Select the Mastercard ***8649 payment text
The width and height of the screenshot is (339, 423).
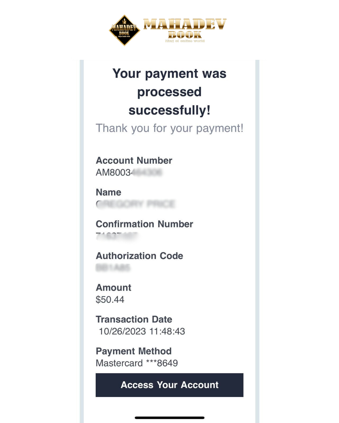point(137,363)
